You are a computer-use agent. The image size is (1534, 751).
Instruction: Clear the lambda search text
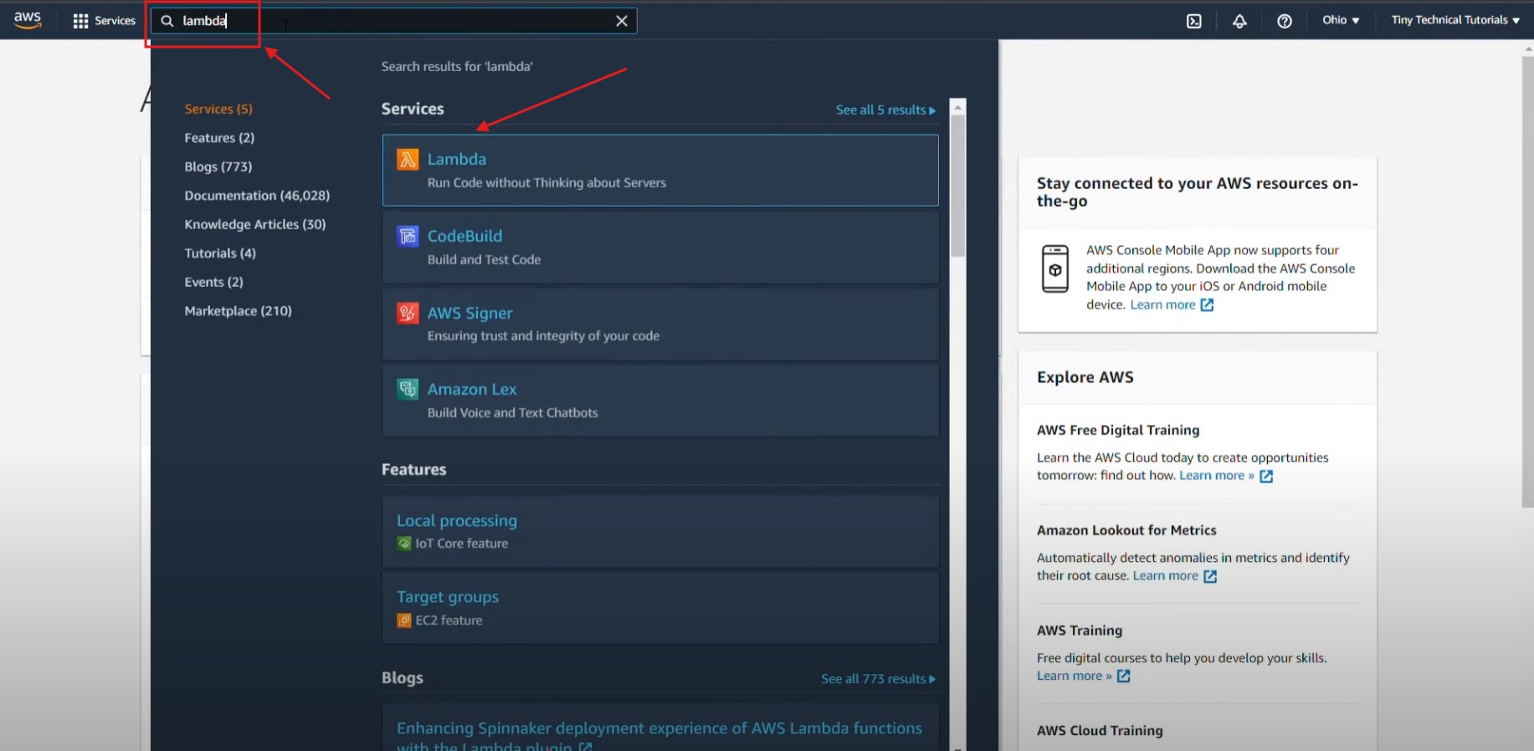(x=621, y=21)
